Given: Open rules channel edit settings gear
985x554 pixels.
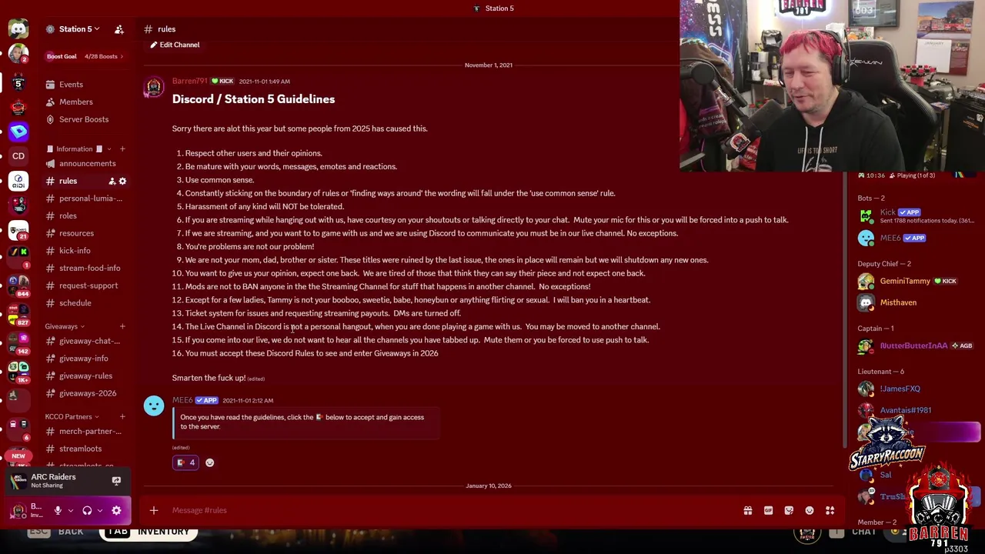Looking at the screenshot, I should coord(122,182).
